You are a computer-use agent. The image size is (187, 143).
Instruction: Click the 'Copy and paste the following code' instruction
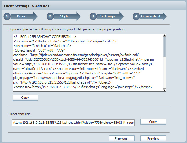tap(67, 29)
